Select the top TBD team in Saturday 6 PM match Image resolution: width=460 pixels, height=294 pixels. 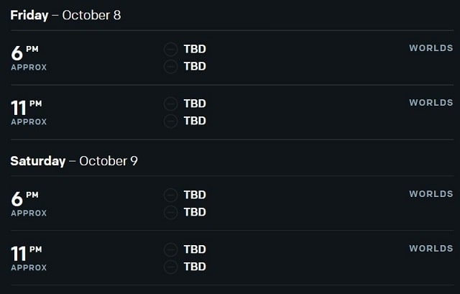(195, 195)
